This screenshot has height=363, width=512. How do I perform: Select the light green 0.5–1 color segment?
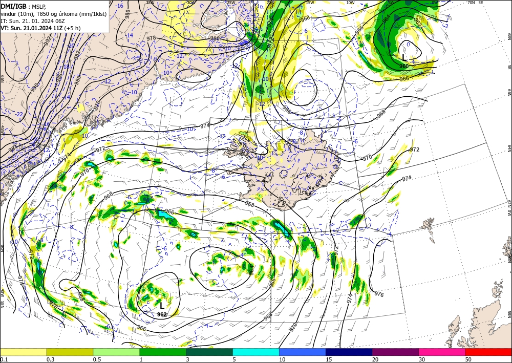click(116, 352)
